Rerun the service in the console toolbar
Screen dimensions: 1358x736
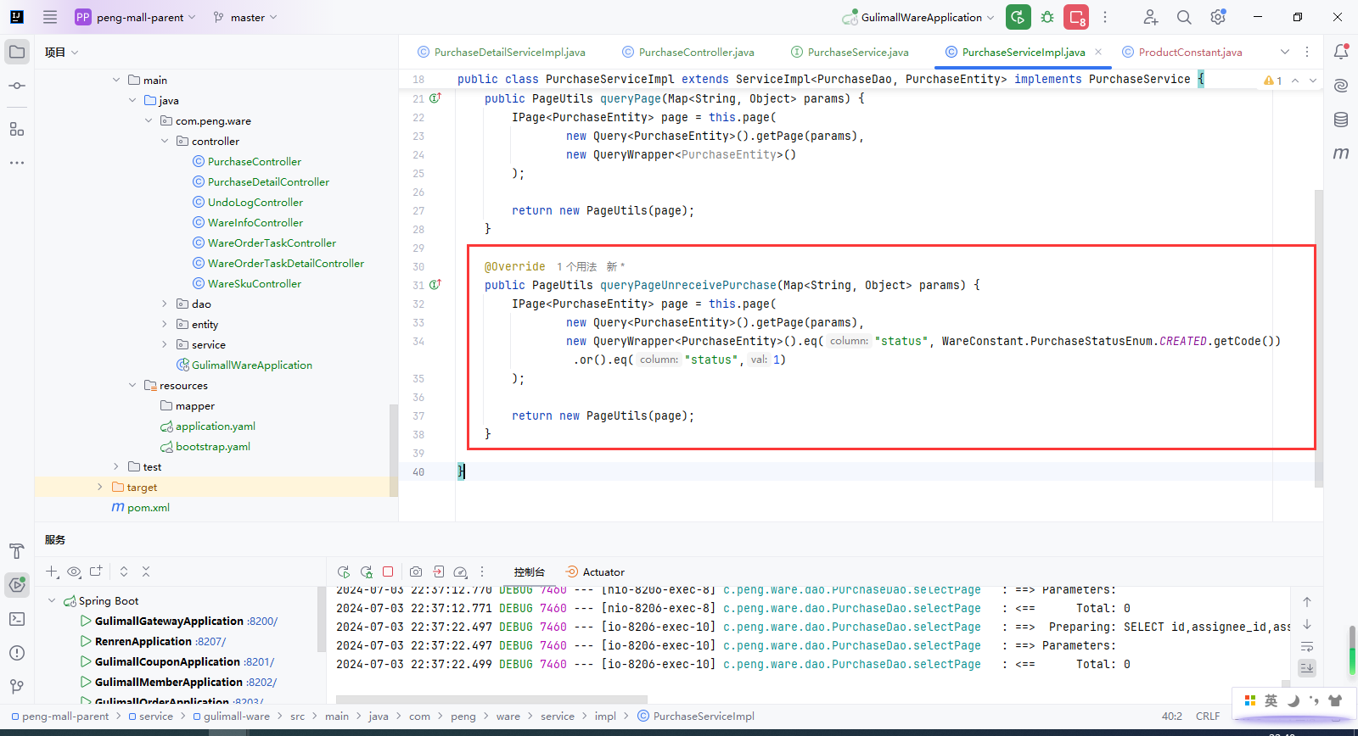pos(344,572)
